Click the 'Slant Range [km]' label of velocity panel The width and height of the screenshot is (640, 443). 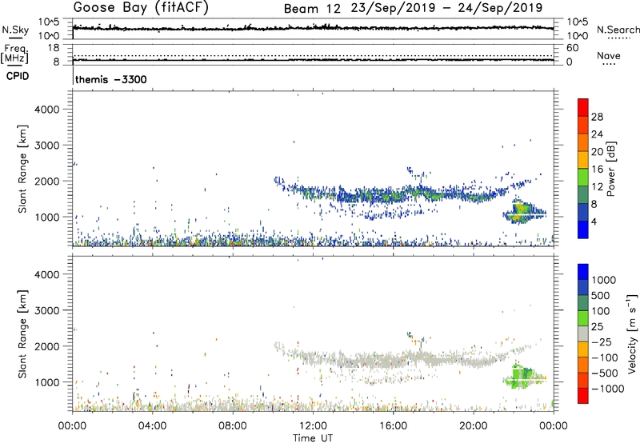22,333
